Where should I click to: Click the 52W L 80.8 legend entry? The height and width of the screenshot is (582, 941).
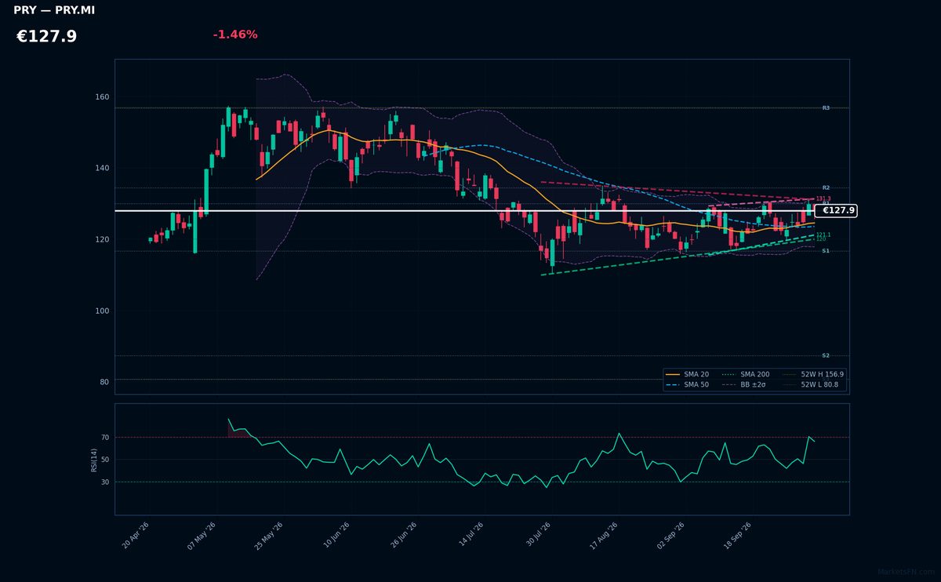(811, 385)
